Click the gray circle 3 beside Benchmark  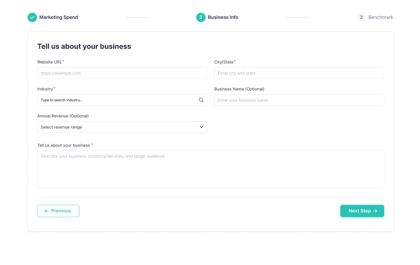361,17
